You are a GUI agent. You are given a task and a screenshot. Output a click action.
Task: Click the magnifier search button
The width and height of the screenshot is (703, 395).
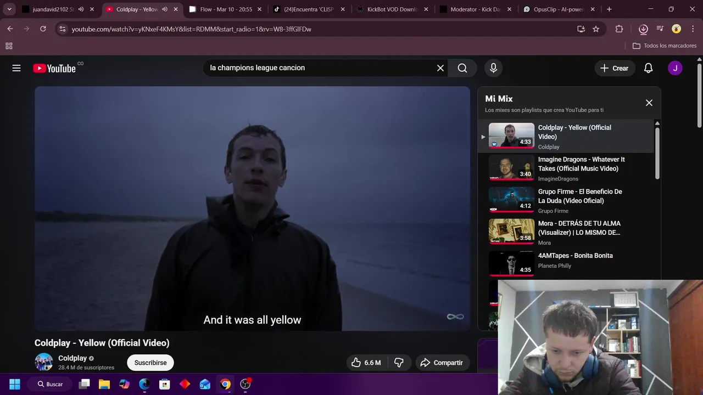click(462, 68)
